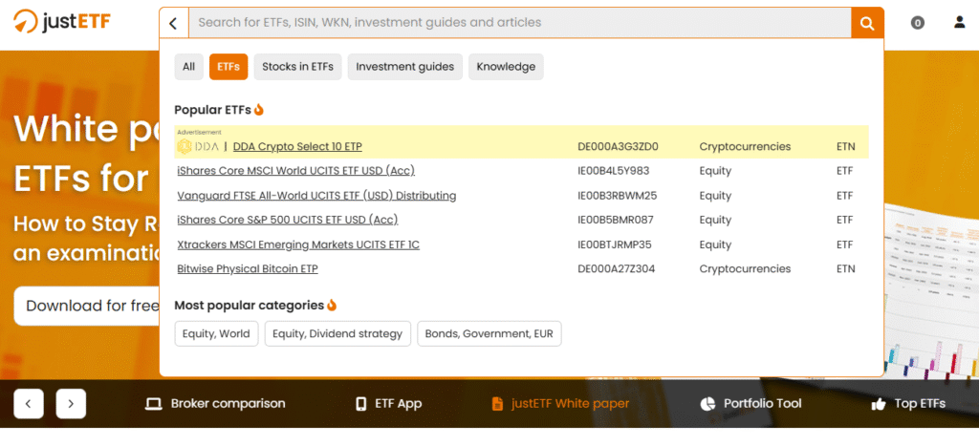
Task: Click the orange search magnifier button
Action: [867, 23]
